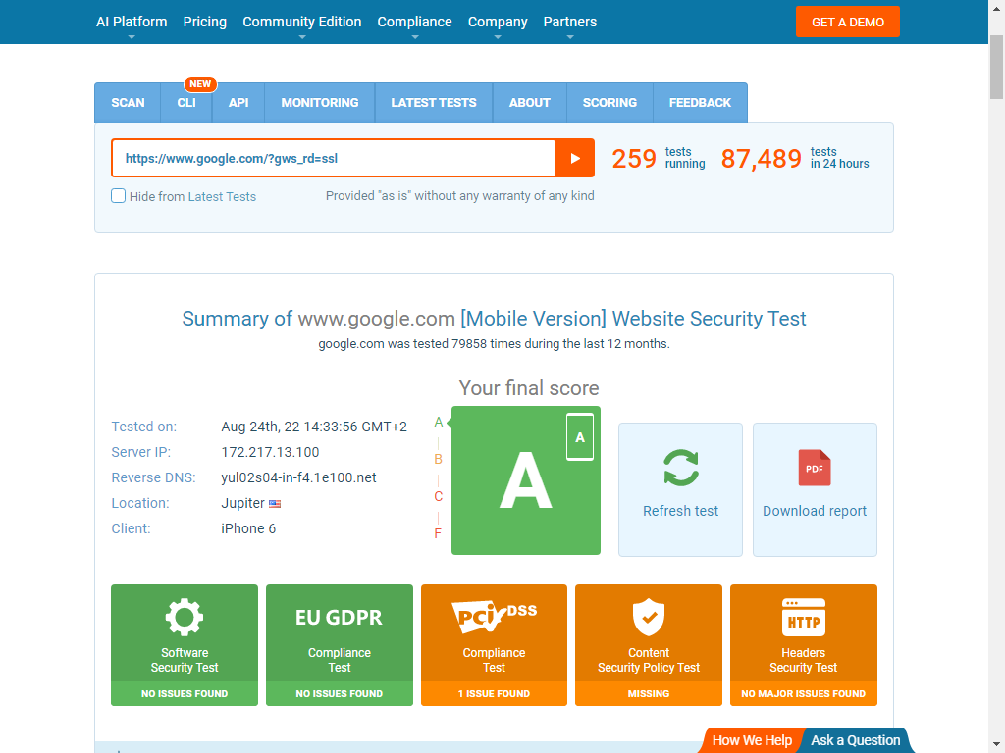Open the Community Edition menu
The height and width of the screenshot is (753, 1005).
tap(302, 22)
